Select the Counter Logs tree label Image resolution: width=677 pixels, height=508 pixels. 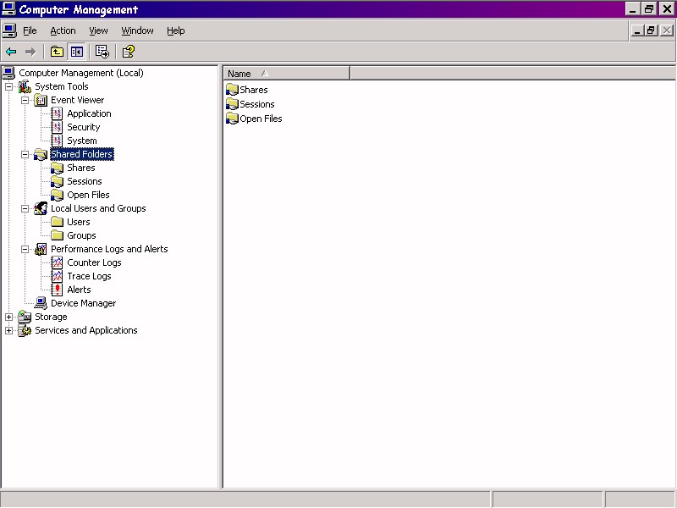pyautogui.click(x=94, y=262)
